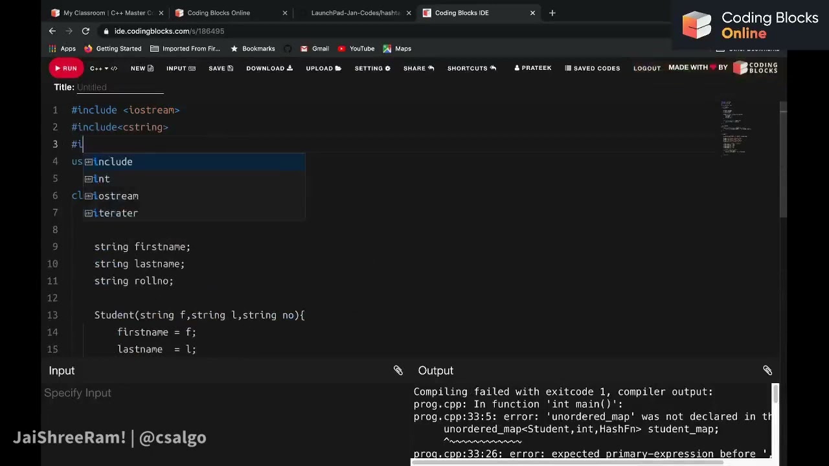Open the C++ language selector
The height and width of the screenshot is (466, 829).
click(103, 68)
